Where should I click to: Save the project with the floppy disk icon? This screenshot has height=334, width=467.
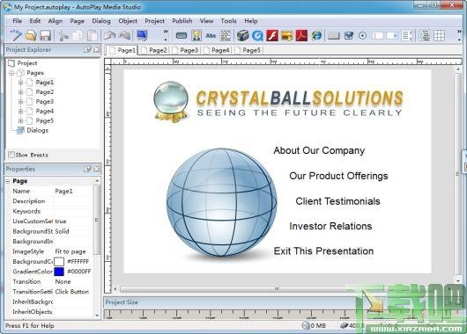tap(45, 36)
